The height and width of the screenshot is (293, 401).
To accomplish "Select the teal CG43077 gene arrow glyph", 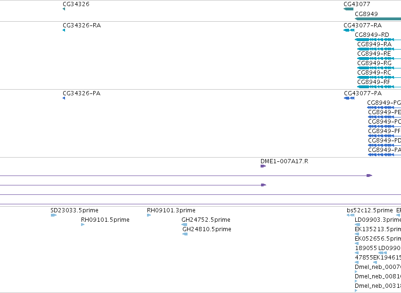I will 348,9.
